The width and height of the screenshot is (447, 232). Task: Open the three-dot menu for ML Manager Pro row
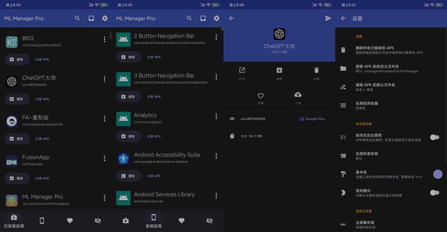[x=104, y=198]
